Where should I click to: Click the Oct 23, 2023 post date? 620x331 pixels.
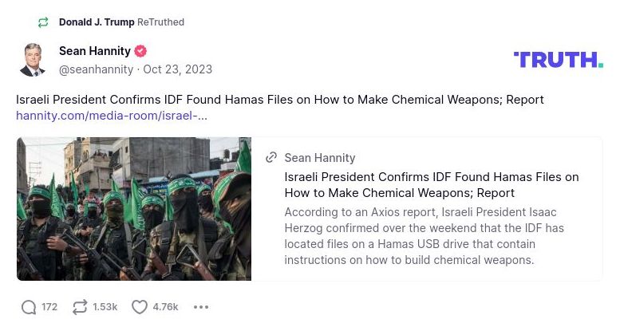(x=177, y=69)
